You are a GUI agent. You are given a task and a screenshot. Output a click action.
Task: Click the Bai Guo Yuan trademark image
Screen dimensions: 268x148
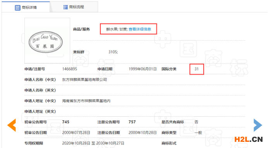(x=47, y=41)
